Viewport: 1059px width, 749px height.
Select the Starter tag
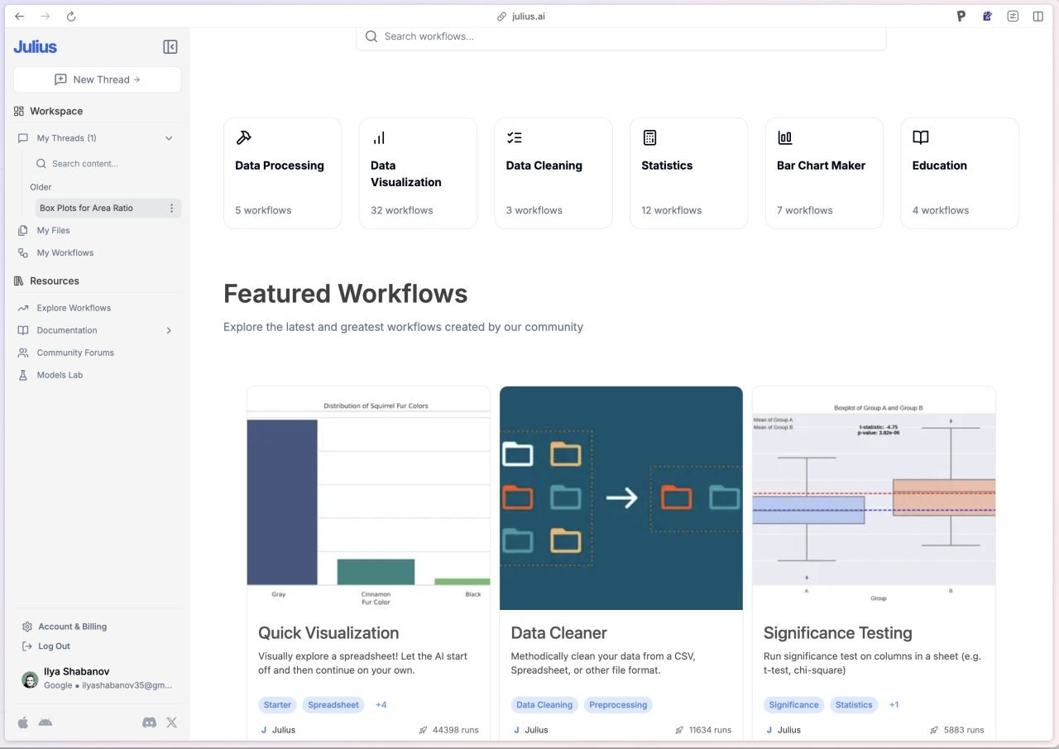277,705
